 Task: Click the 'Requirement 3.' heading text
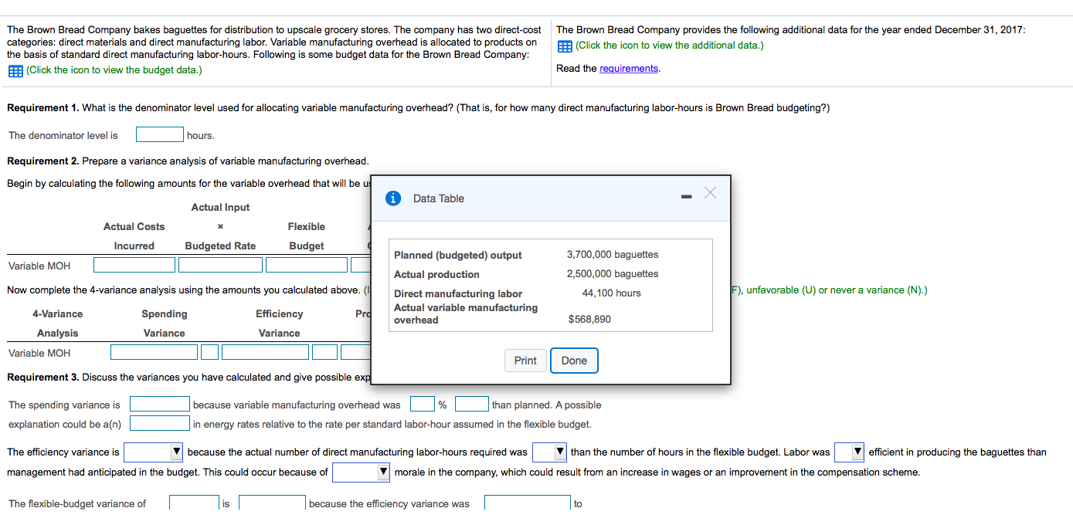click(42, 377)
